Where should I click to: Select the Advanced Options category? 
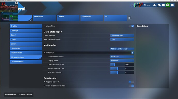pos(26,57)
